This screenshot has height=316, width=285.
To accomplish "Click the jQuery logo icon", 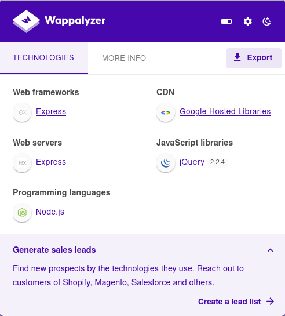I will coord(166,162).
